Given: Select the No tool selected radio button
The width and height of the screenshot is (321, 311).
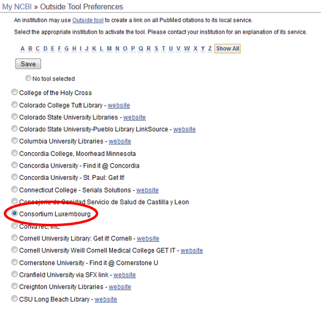Looking at the screenshot, I should click(28, 78).
